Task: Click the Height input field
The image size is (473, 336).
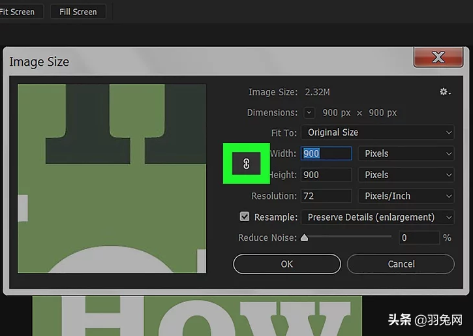Action: [326, 175]
